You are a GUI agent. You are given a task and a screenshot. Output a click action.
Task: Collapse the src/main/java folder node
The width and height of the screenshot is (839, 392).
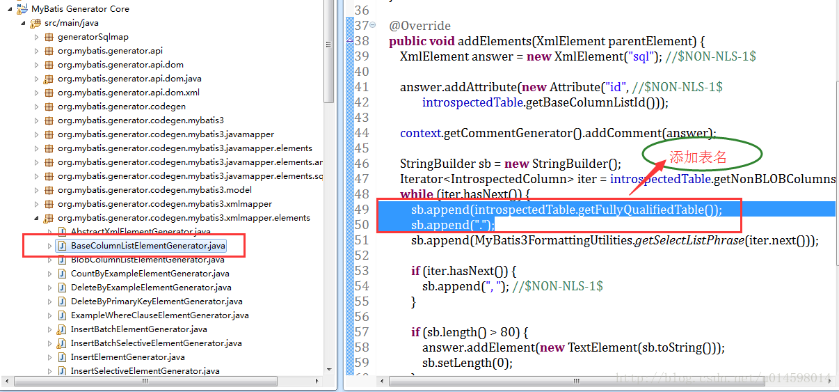point(23,23)
